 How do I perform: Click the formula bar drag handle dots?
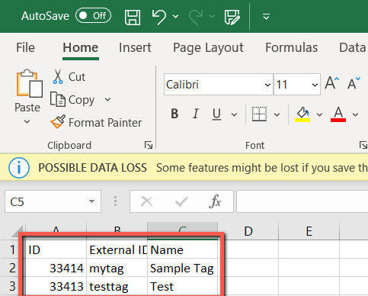(x=115, y=201)
